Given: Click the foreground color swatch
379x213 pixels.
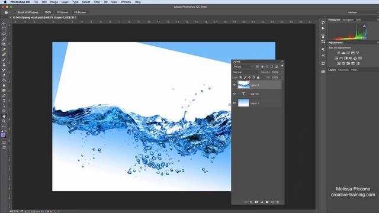Looking at the screenshot, I should coord(3,135).
